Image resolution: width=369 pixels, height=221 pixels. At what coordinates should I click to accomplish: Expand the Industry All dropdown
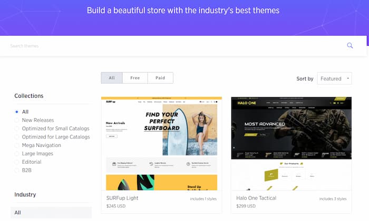click(51, 213)
